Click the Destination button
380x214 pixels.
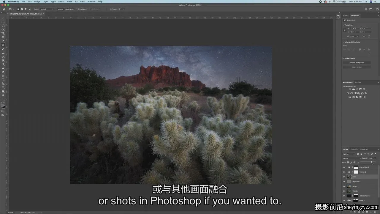[x=69, y=9]
